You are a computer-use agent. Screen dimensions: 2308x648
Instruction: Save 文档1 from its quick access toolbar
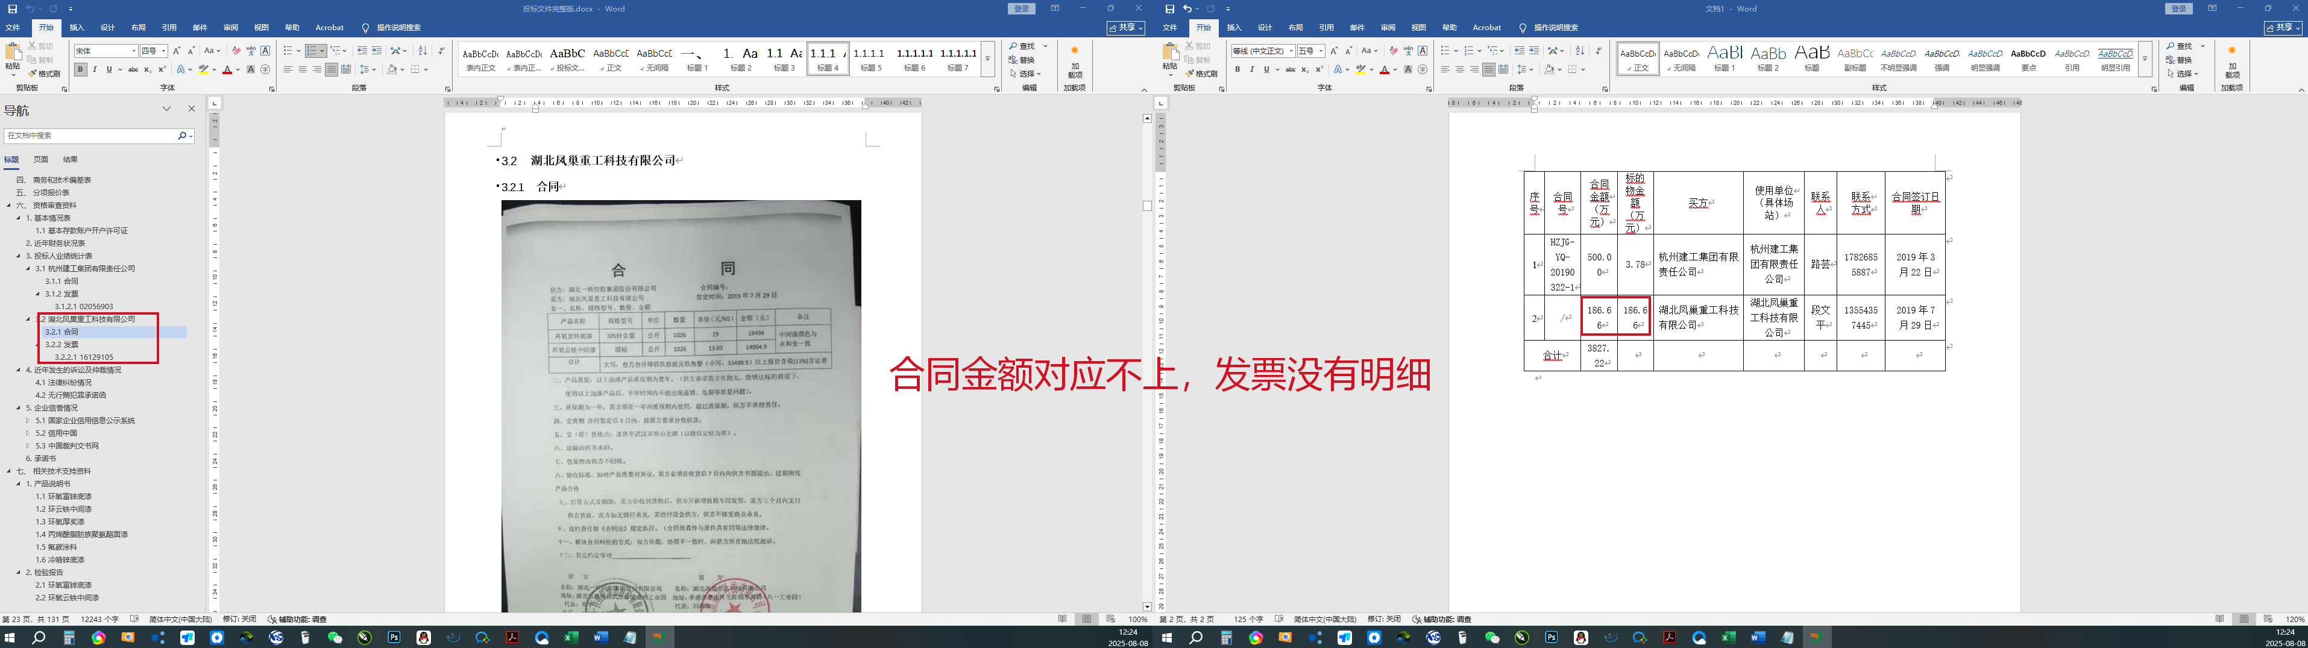pyautogui.click(x=1169, y=9)
